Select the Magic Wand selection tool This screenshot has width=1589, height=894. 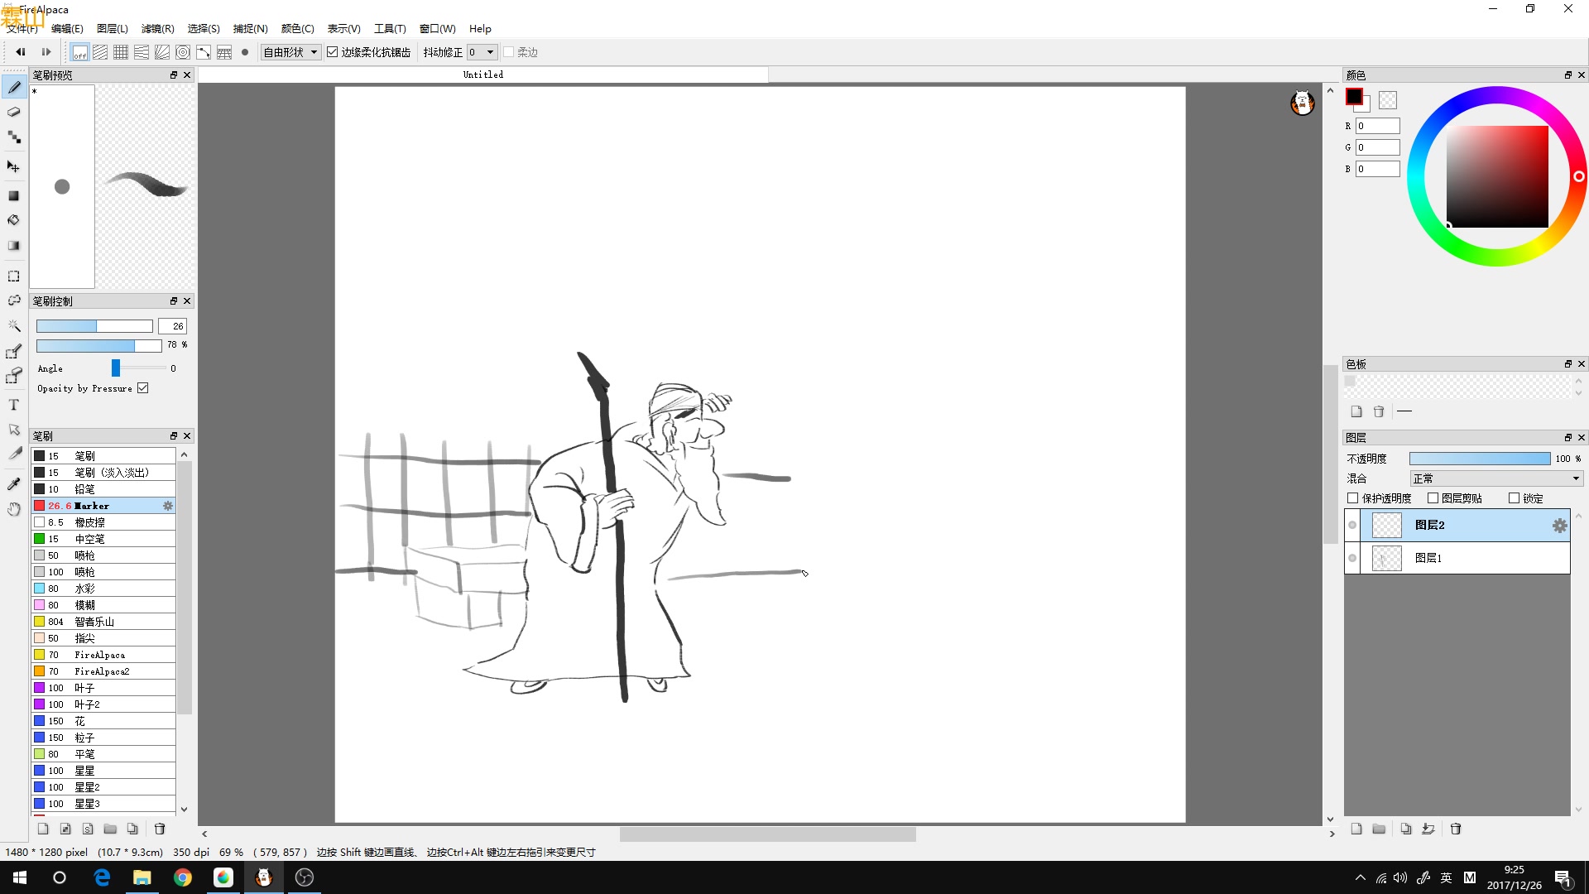[x=14, y=325]
